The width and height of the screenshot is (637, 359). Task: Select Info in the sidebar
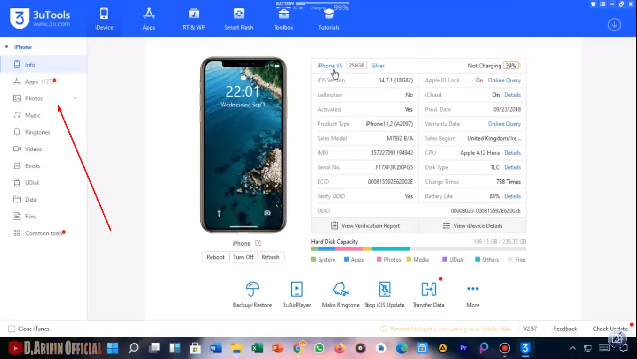(x=43, y=65)
